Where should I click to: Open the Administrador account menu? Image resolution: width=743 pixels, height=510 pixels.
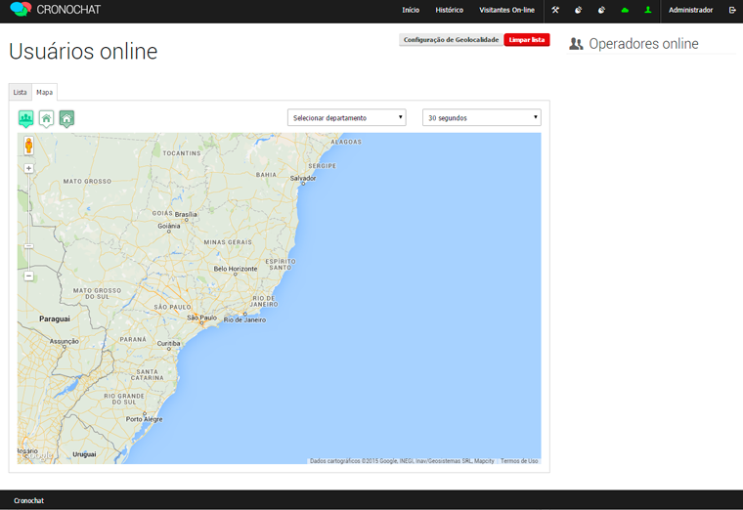(x=690, y=10)
